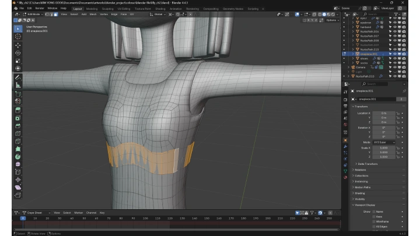The image size is (420, 236).
Task: Open the Object Data mesh properties tab
Action: coord(345,171)
